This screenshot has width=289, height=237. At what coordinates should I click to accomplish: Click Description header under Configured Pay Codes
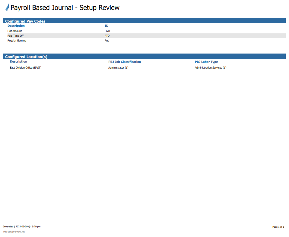16,26
